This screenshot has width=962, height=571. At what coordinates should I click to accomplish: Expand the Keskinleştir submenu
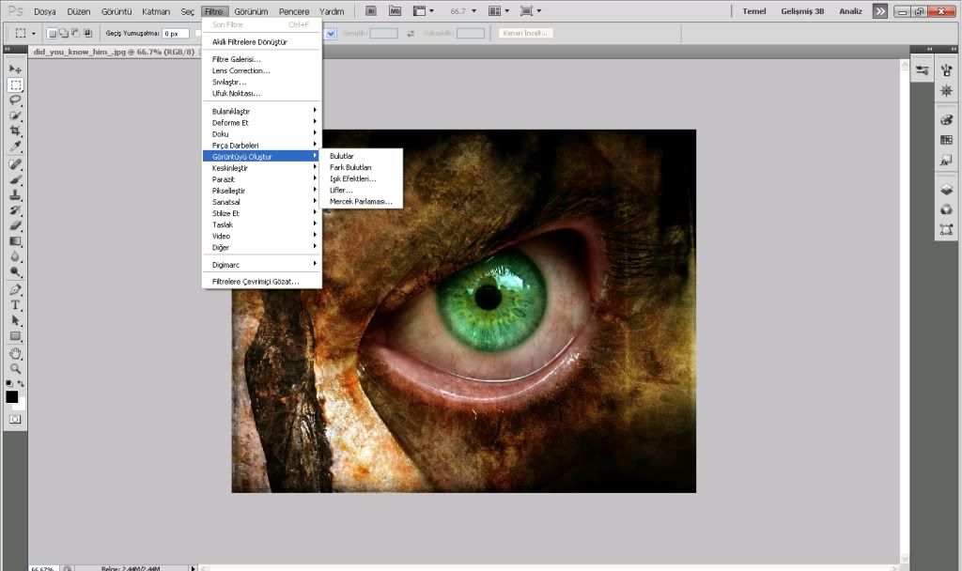point(262,168)
